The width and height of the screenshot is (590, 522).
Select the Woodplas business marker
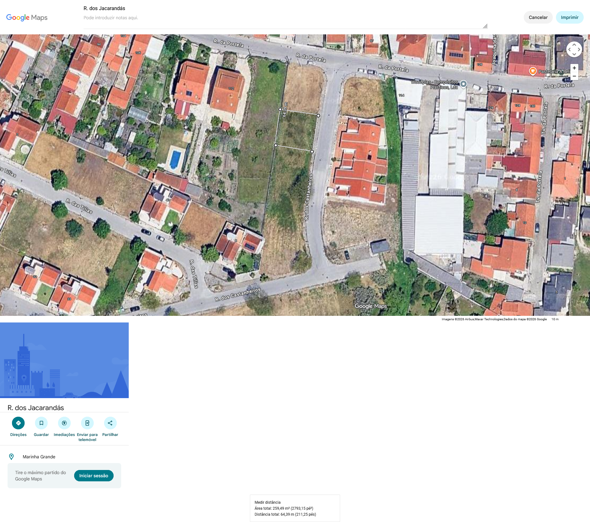point(463,84)
